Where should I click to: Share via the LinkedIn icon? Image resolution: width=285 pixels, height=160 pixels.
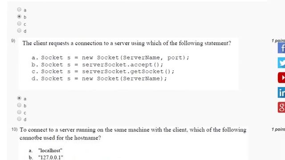click(x=281, y=92)
